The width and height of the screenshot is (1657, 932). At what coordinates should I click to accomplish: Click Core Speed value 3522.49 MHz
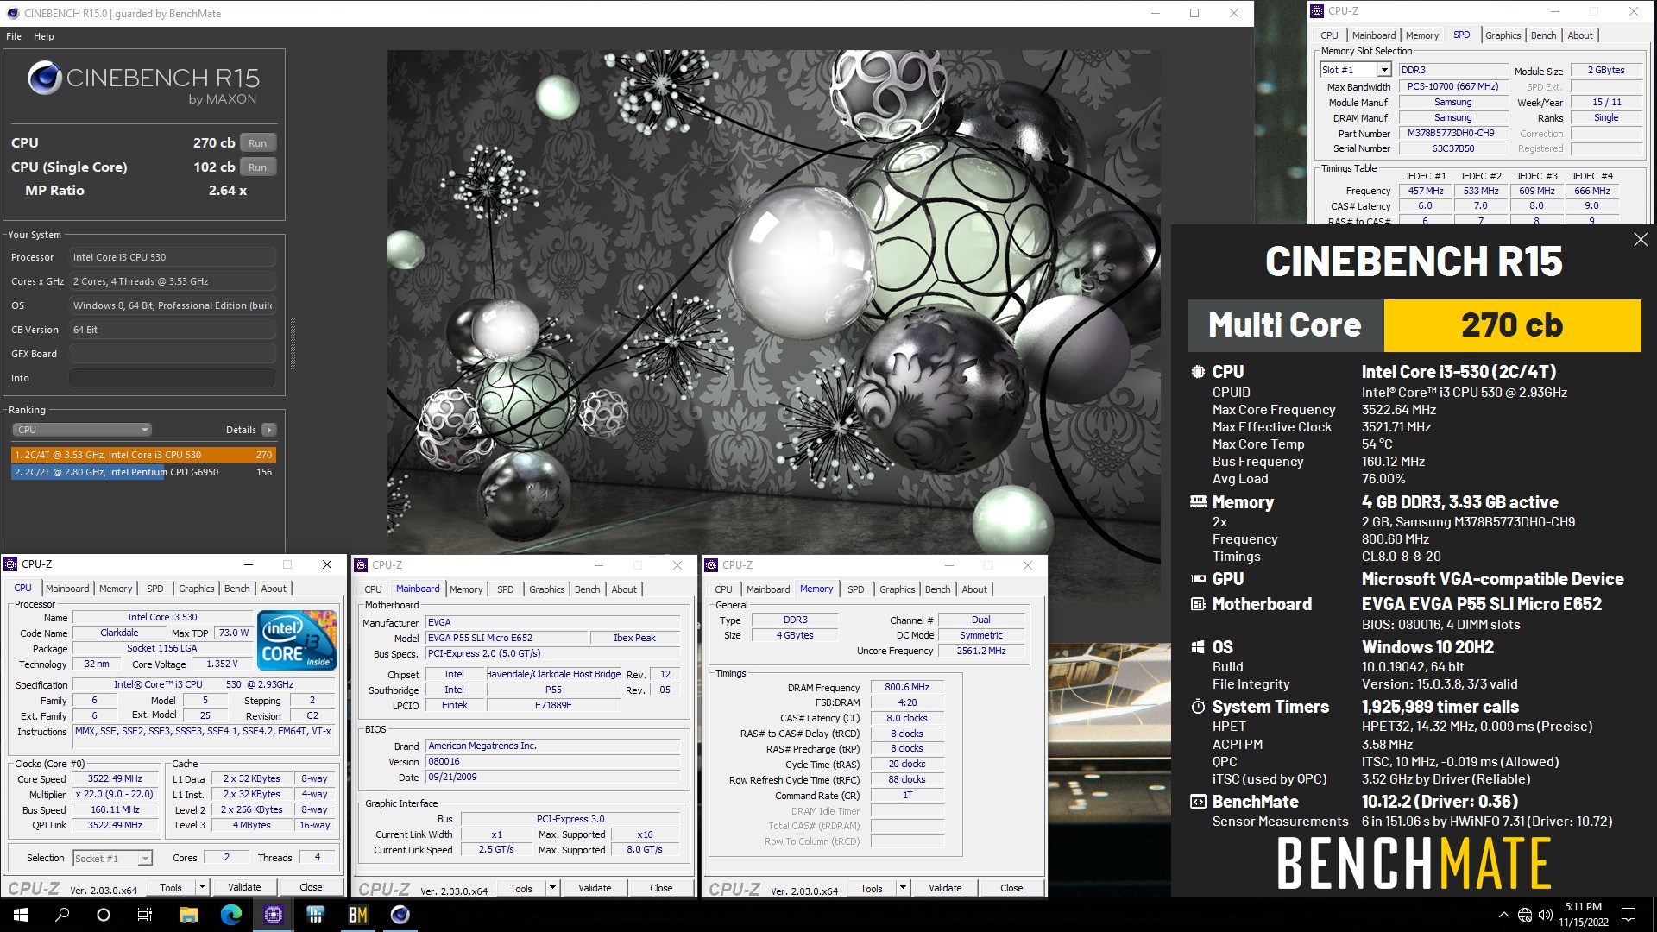click(x=115, y=778)
